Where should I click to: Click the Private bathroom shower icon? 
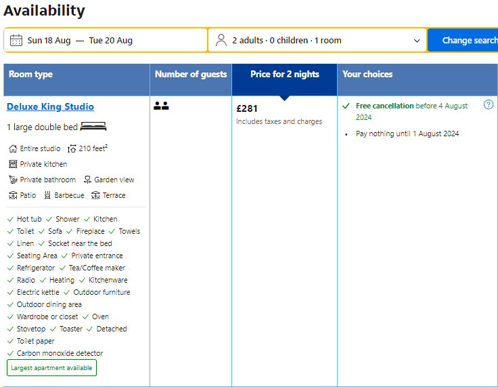coord(13,180)
